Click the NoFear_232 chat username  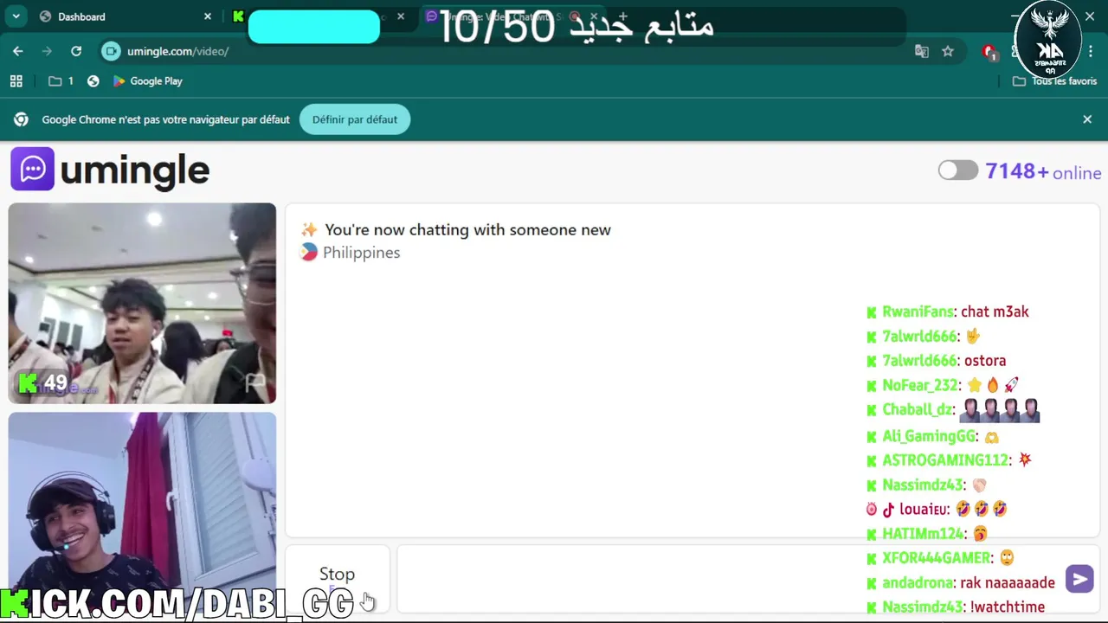click(x=920, y=385)
